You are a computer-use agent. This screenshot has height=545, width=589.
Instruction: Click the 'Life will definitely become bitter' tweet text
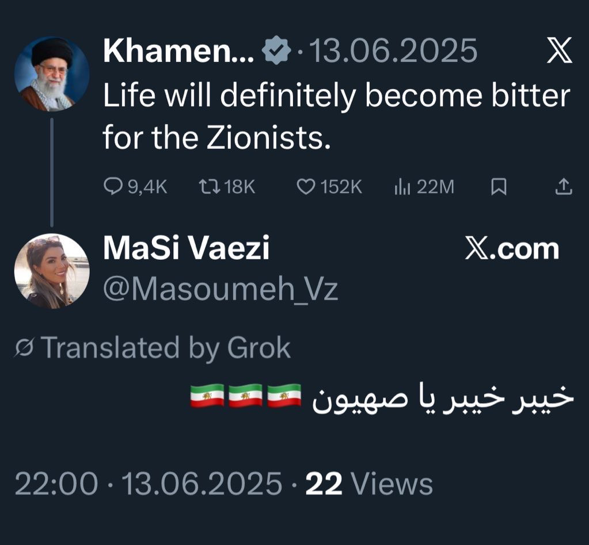336,96
